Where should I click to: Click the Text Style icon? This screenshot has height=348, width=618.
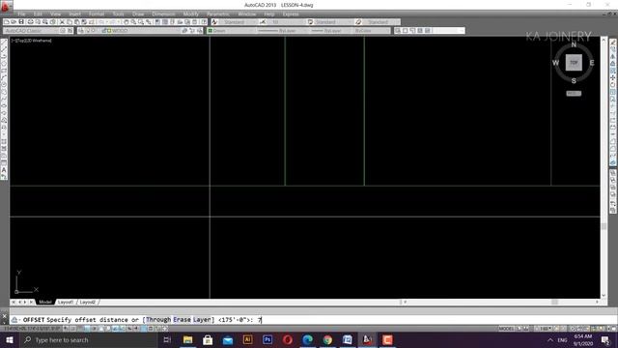coord(214,22)
